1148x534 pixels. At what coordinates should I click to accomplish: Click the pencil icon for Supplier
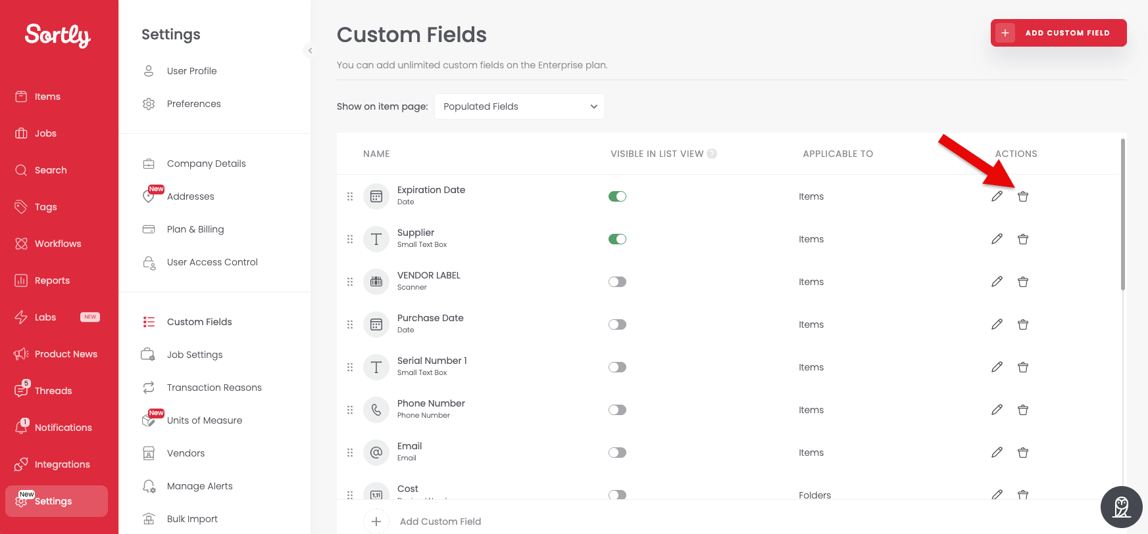point(997,239)
